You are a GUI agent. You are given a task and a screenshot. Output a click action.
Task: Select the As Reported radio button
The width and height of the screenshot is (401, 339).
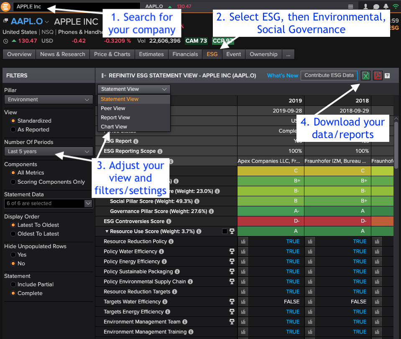pyautogui.click(x=13, y=130)
